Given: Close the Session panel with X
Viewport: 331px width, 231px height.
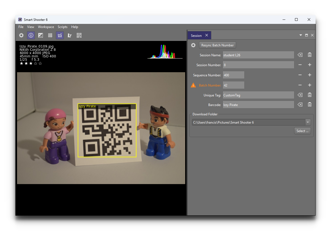Looking at the screenshot, I should [x=312, y=35].
